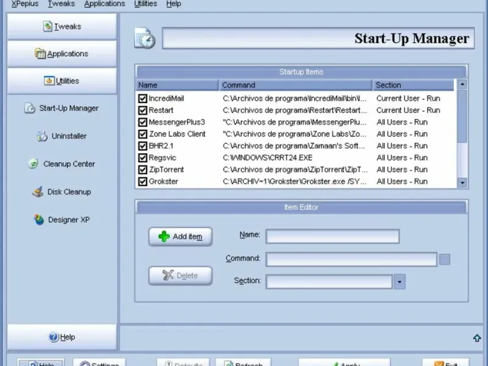Uncheck the IncrediMail startup item
This screenshot has height=366, width=488.
coord(143,99)
